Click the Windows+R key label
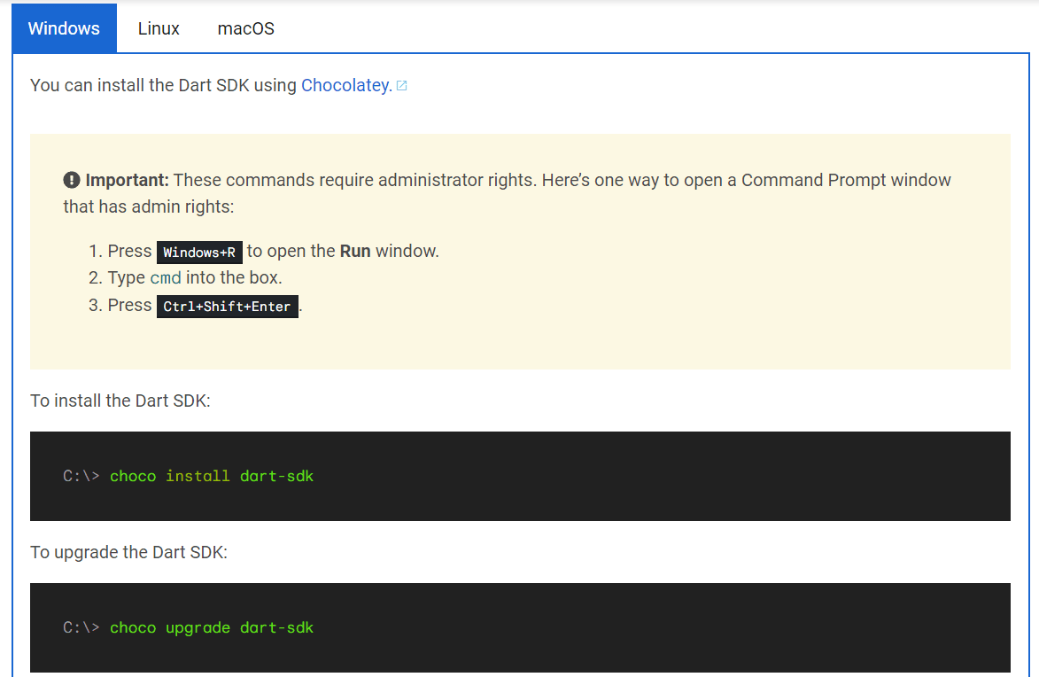Screen dimensions: 1039x677 [199, 252]
